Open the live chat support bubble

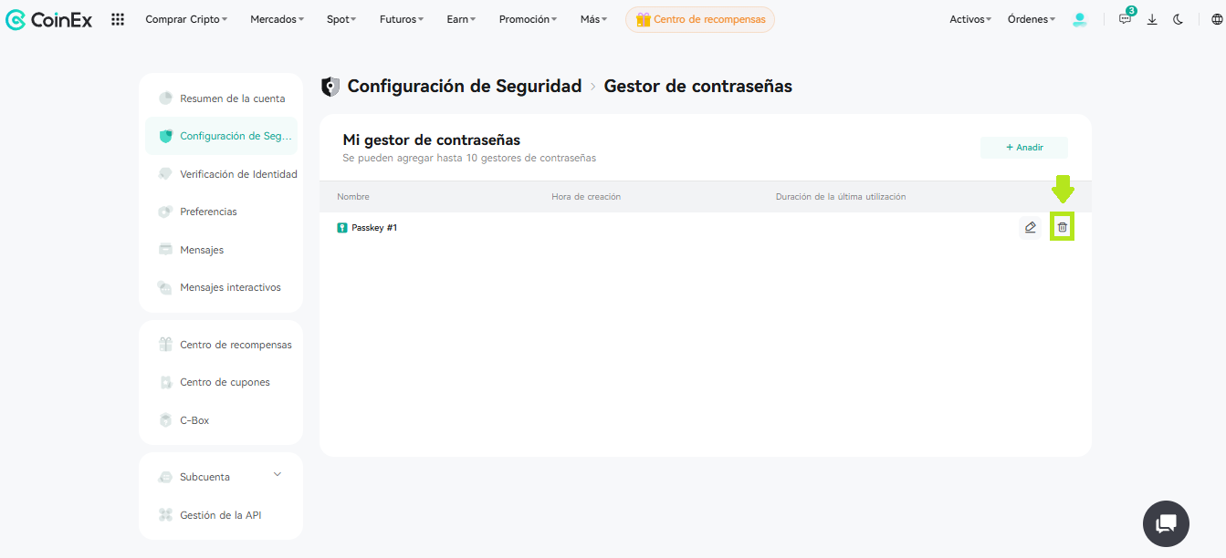(x=1166, y=523)
